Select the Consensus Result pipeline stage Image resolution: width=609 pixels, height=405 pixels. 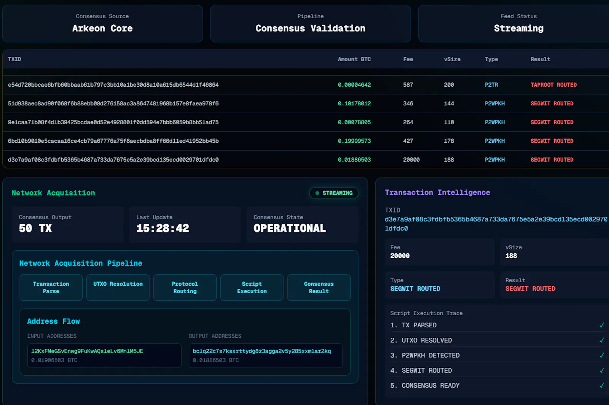[x=319, y=287]
